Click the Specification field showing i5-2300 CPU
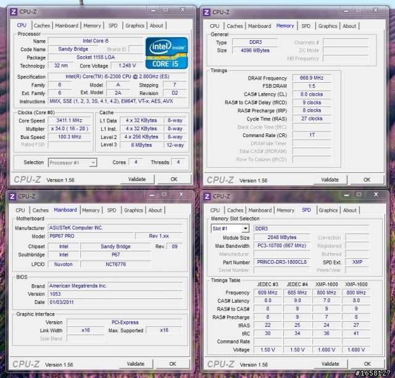395x378 pixels. 117,77
